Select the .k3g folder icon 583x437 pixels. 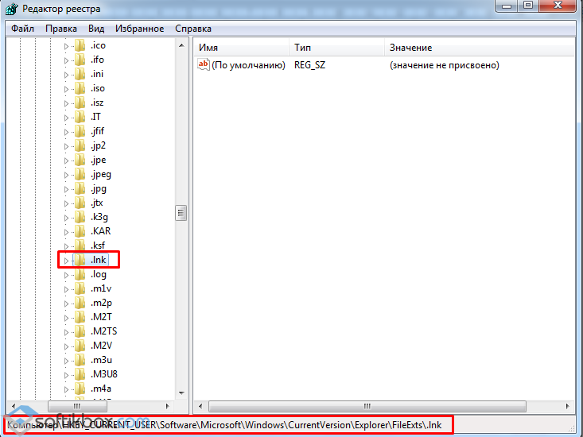(80, 217)
